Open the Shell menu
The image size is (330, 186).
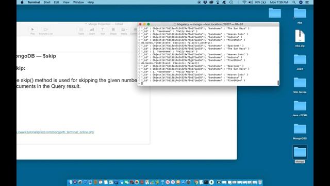pos(47,2)
